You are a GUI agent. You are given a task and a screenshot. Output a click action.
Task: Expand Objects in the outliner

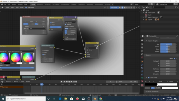[x=144, y=20]
